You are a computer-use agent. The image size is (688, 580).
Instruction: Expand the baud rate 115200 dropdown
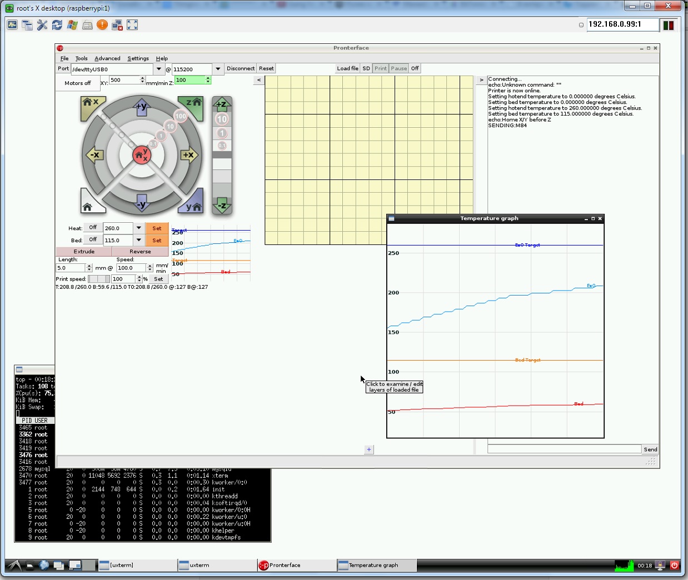[x=218, y=69]
